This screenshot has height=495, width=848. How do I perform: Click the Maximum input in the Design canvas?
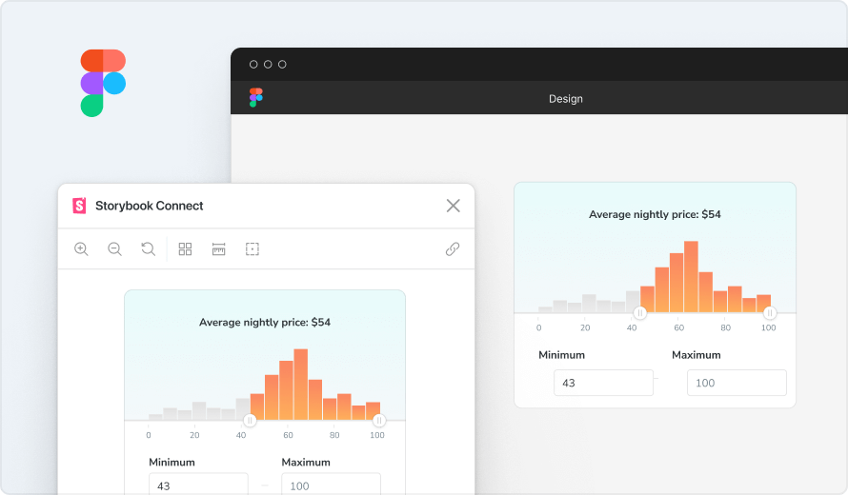pos(737,383)
